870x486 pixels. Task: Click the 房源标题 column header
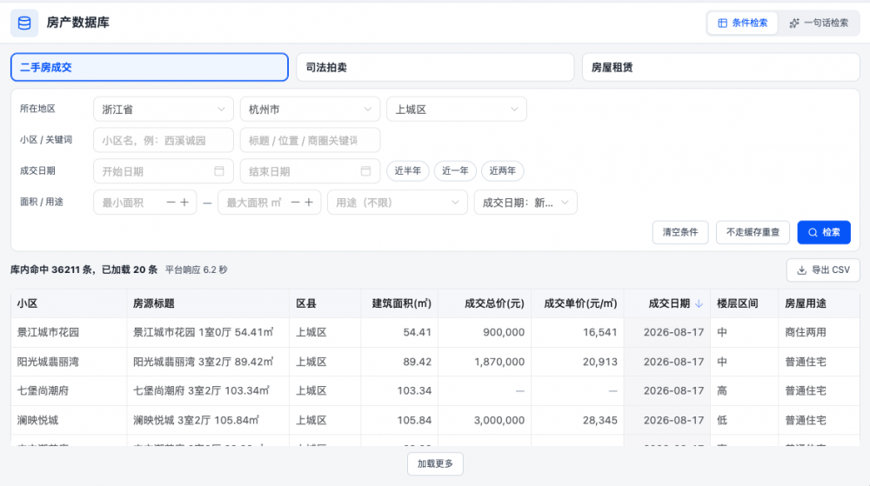tap(208, 303)
